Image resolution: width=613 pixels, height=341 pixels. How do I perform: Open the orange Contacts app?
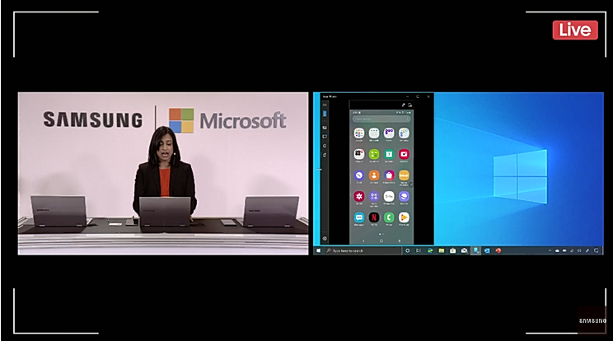pyautogui.click(x=374, y=175)
